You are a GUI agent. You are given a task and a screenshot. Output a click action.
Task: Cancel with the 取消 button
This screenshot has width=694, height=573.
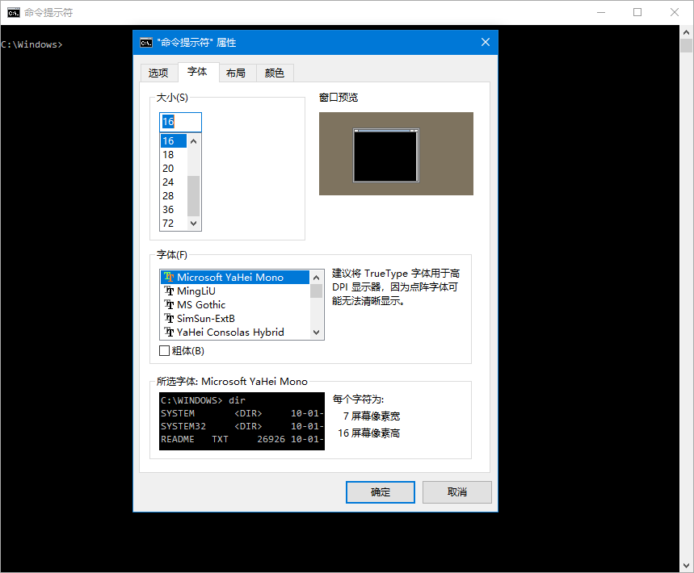[456, 492]
